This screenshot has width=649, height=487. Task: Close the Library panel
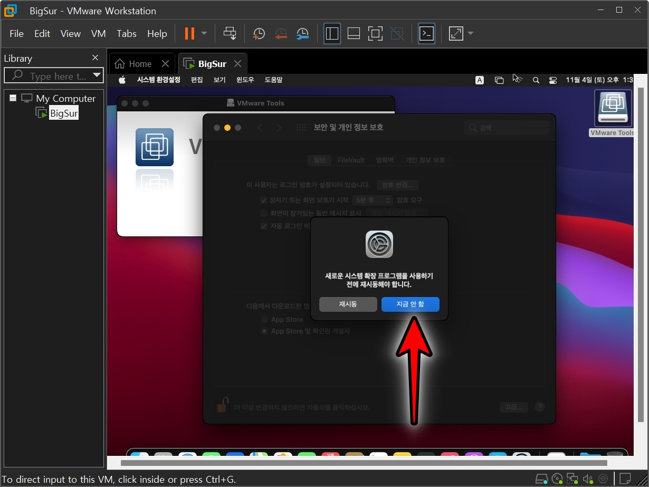(x=95, y=58)
